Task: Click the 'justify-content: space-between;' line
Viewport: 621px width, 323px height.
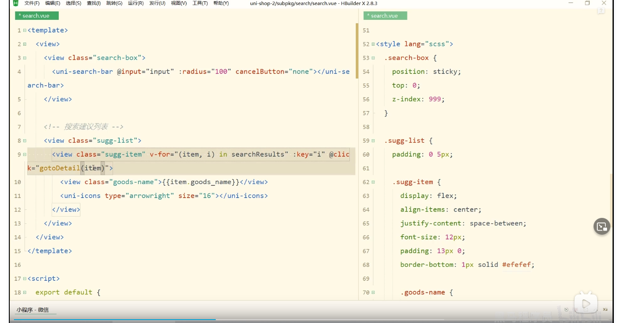Action: pyautogui.click(x=463, y=223)
